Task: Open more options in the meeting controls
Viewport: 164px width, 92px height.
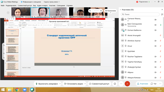Action: click(121, 84)
